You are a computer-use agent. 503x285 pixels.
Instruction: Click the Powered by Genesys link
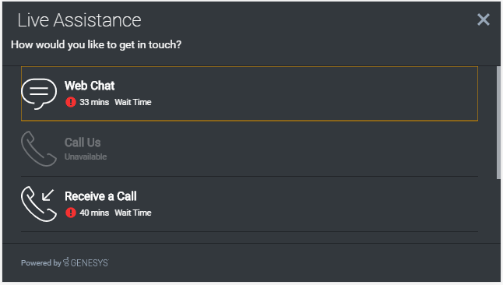(65, 262)
